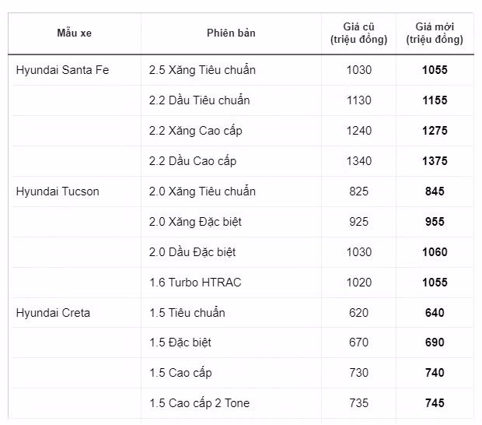Select the Hyundai Creta model cell
482x425 pixels.
click(53, 313)
